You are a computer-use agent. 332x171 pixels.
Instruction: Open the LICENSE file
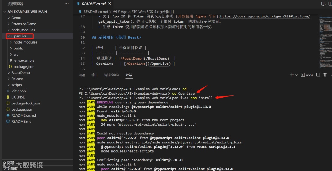click(18, 97)
